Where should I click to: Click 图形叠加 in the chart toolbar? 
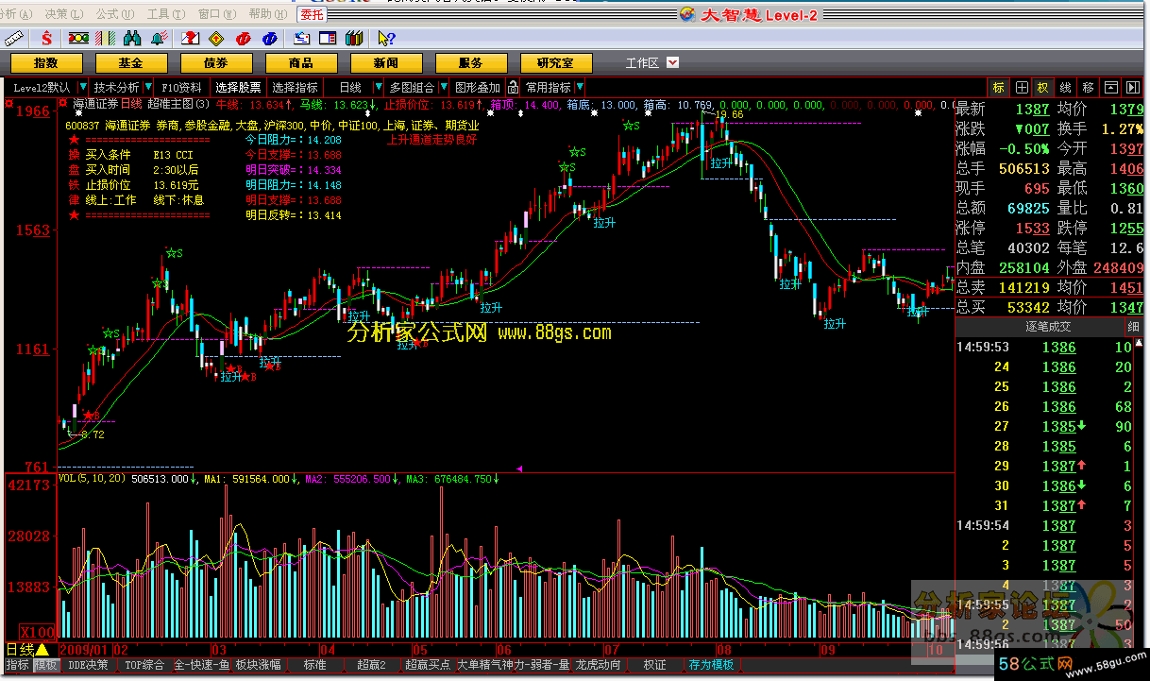477,87
